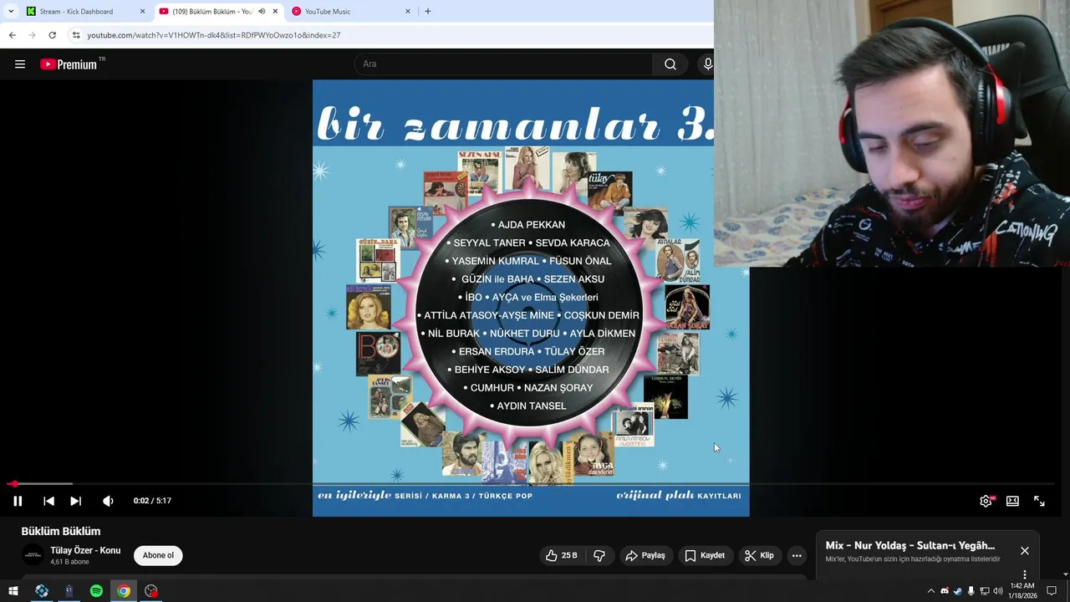
Task: Click the channel avatar next to Tülay Özer
Action: click(x=33, y=555)
